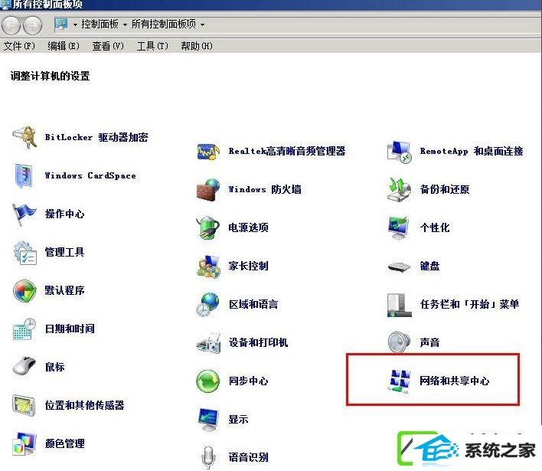The height and width of the screenshot is (471, 542).
Task: Open the 工具(T) menu
Action: click(x=152, y=46)
